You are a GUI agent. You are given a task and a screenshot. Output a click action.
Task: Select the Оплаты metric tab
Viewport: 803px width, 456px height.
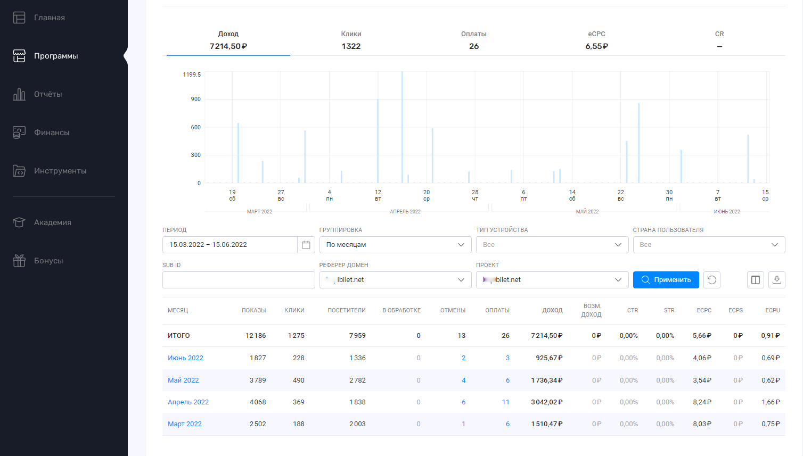click(473, 40)
